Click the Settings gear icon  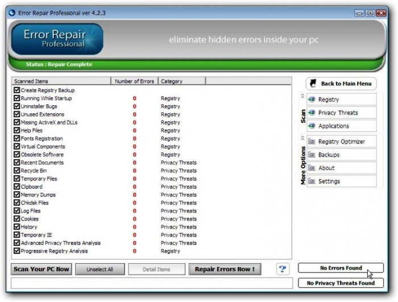point(312,181)
